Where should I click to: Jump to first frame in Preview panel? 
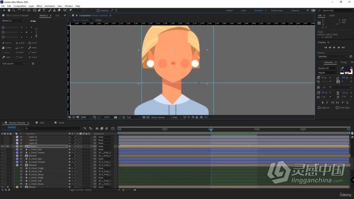point(326,48)
